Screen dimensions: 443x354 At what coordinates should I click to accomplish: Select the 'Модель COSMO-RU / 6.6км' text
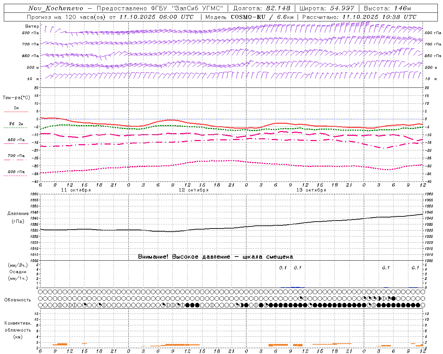pos(249,17)
